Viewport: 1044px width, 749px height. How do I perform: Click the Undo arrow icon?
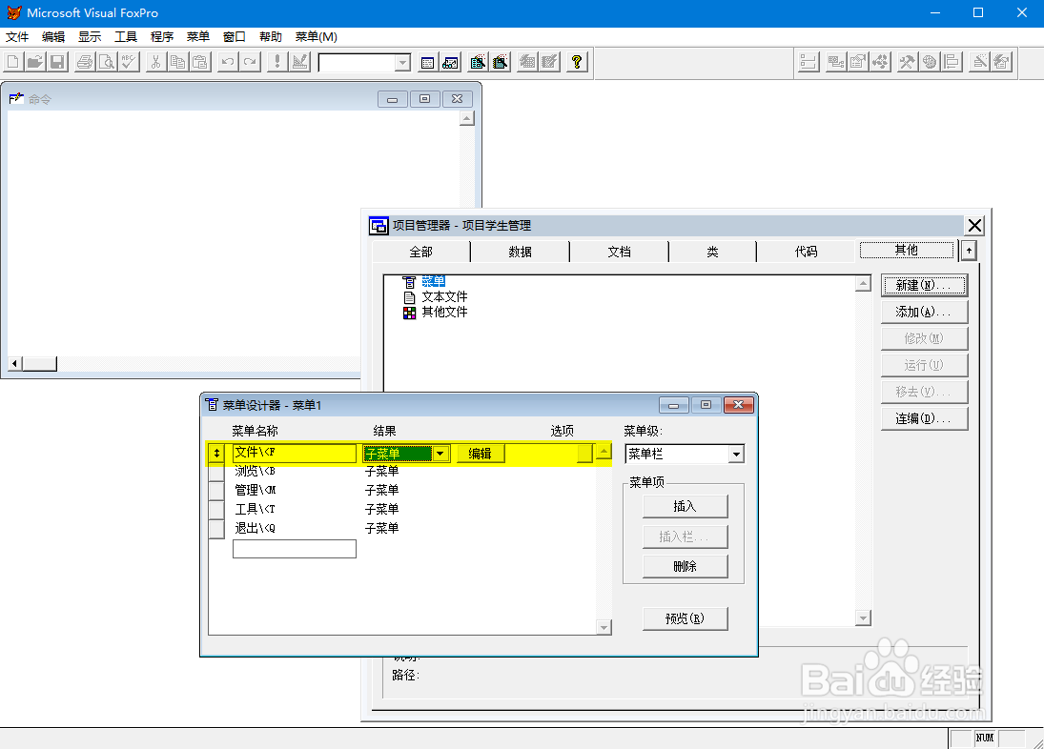pos(228,63)
